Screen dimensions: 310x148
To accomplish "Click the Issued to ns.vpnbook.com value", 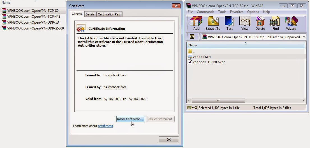I will pyautogui.click(x=115, y=75).
